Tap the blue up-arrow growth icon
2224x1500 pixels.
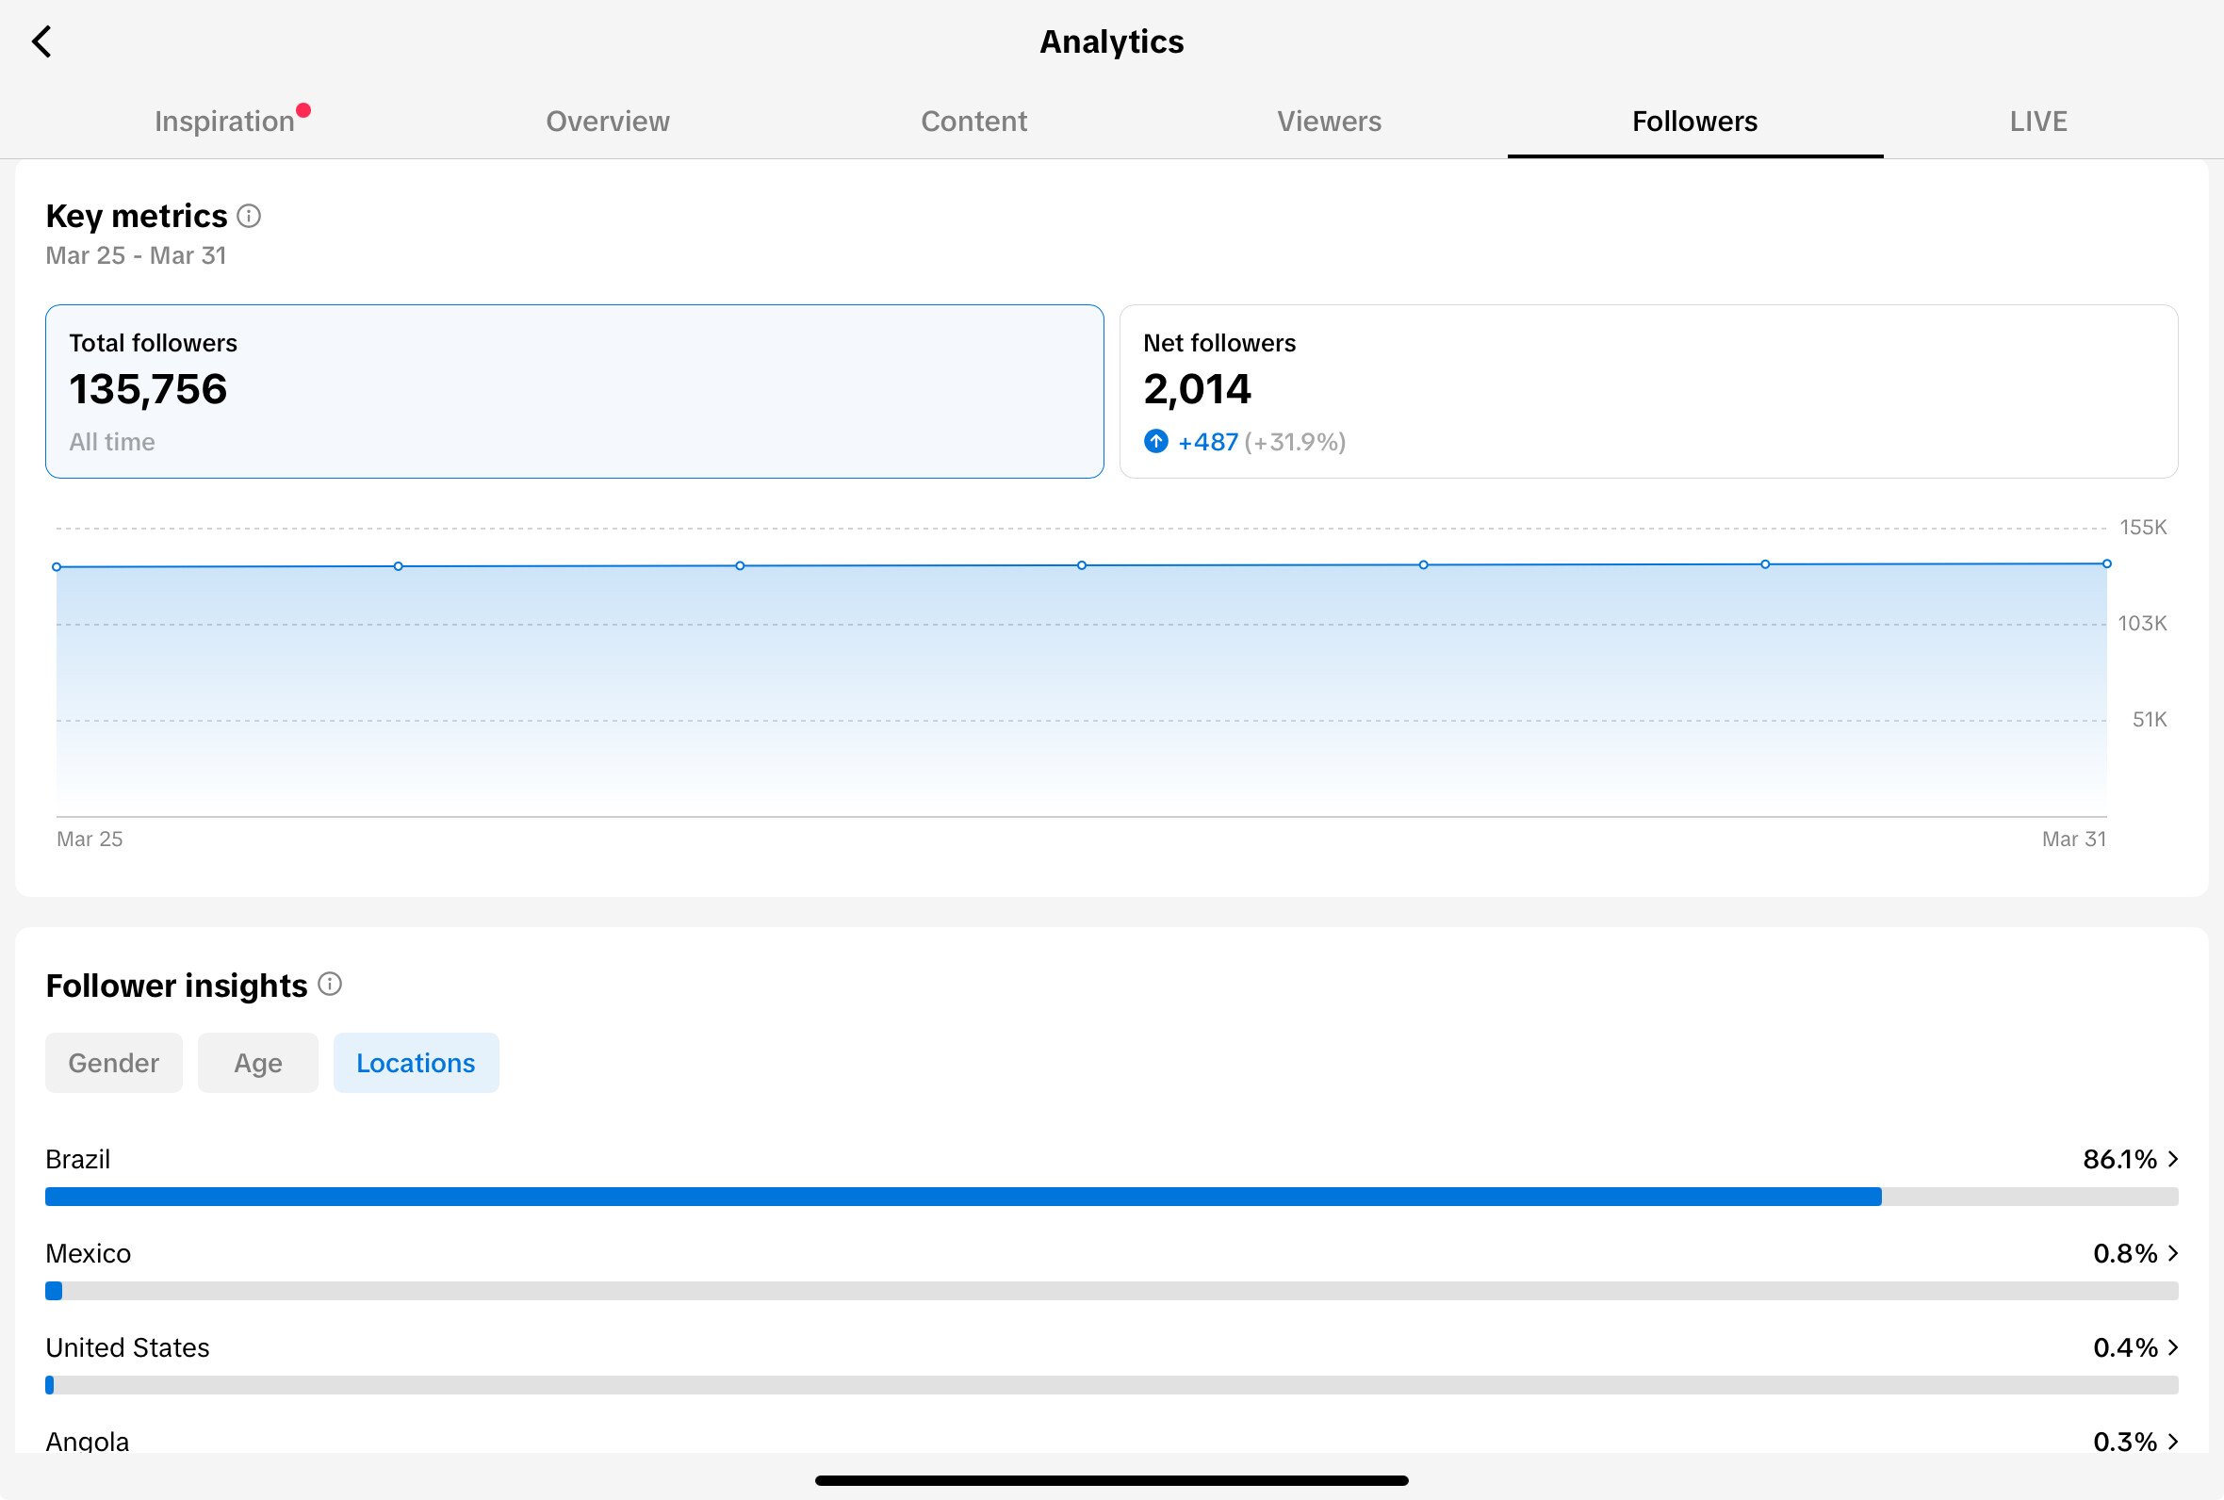tap(1155, 441)
